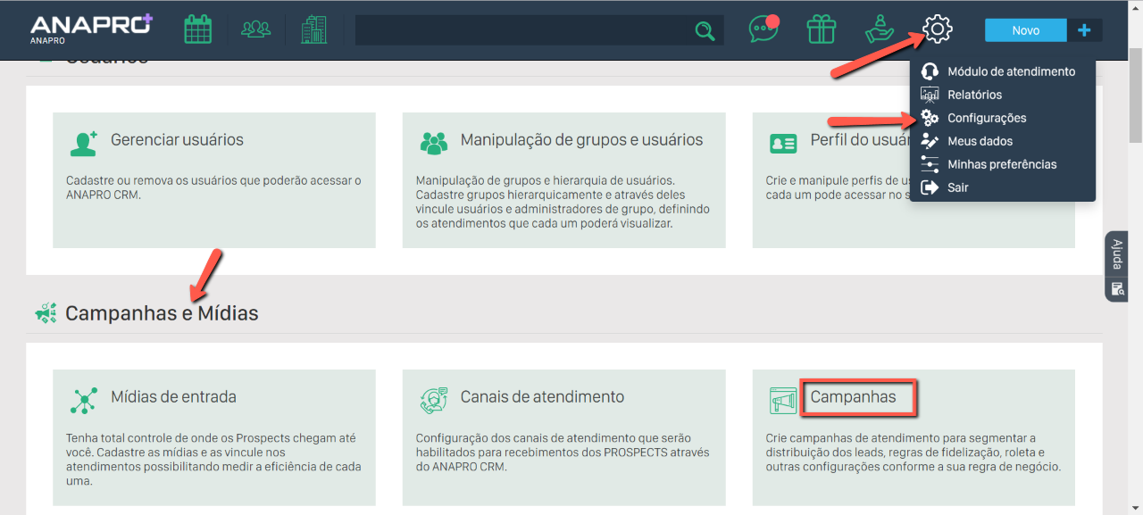Choose Configurações in the gear menu
Viewport: 1143px width, 515px height.
[986, 118]
